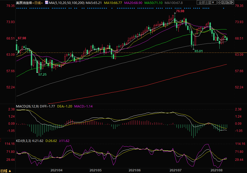Click the 2021/06 date label on the time axis
Image resolution: width=247 pixels, height=173 pixels.
134,170
